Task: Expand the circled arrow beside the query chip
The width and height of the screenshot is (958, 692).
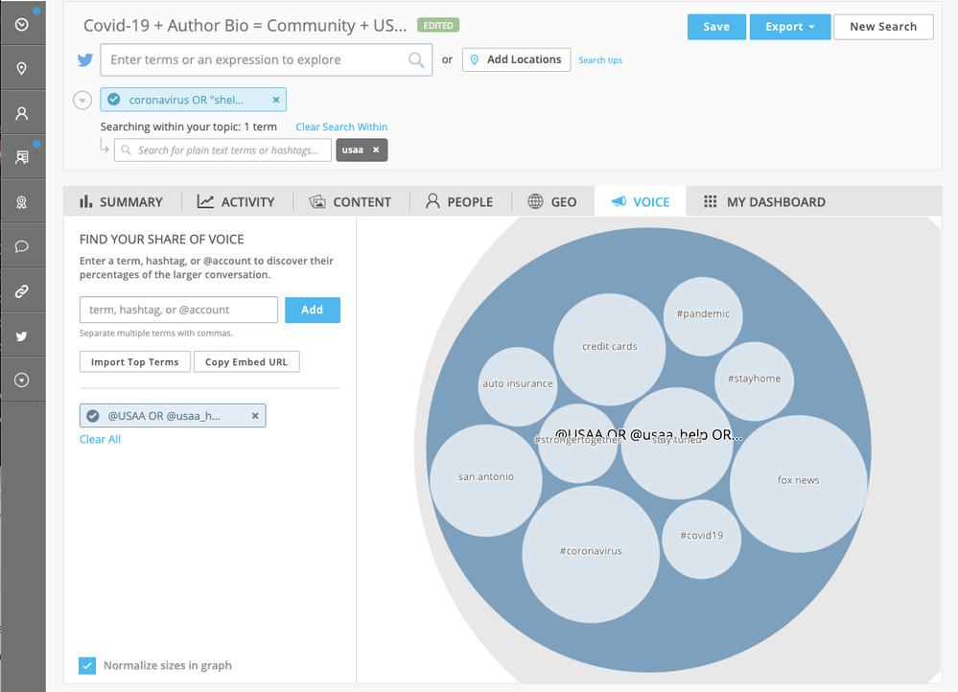Action: coord(82,100)
